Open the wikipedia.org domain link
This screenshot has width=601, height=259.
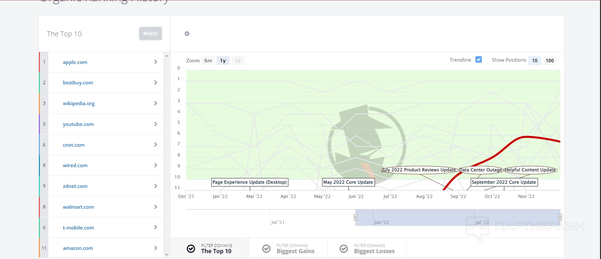tap(79, 104)
